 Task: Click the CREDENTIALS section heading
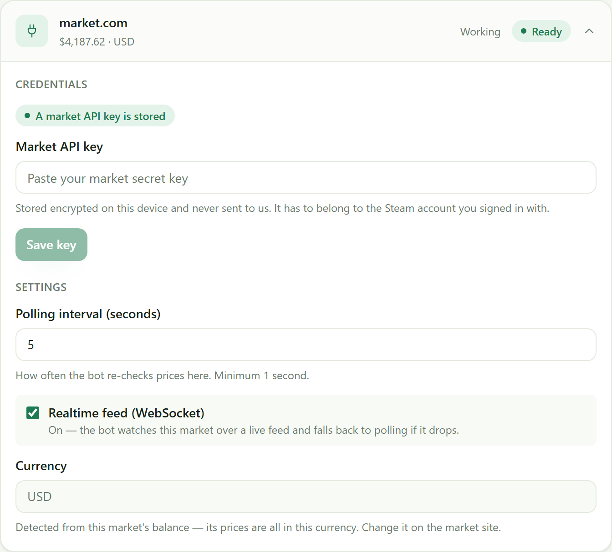(x=51, y=85)
